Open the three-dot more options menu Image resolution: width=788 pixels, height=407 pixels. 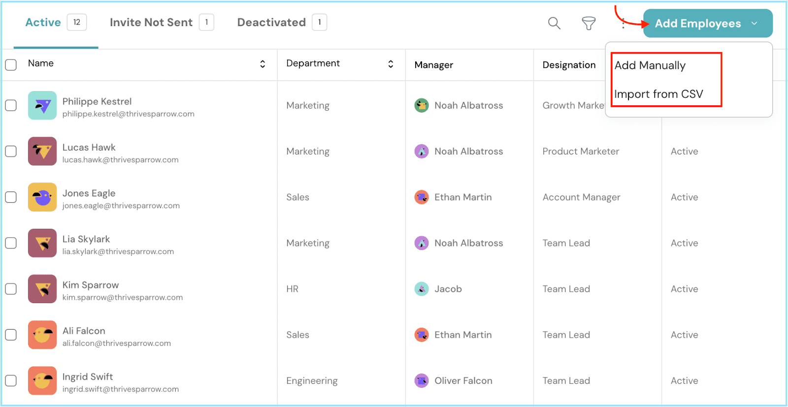point(623,24)
